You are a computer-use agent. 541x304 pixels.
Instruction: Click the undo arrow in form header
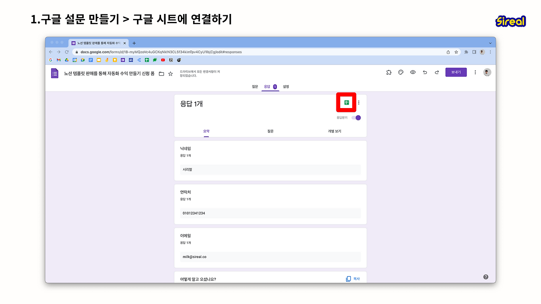point(425,72)
